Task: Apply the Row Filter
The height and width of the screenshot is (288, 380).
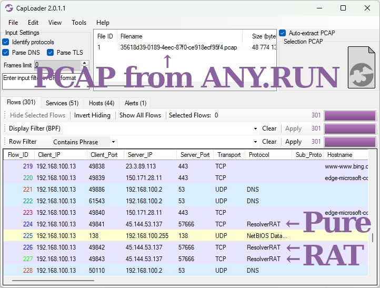Action: pos(293,142)
